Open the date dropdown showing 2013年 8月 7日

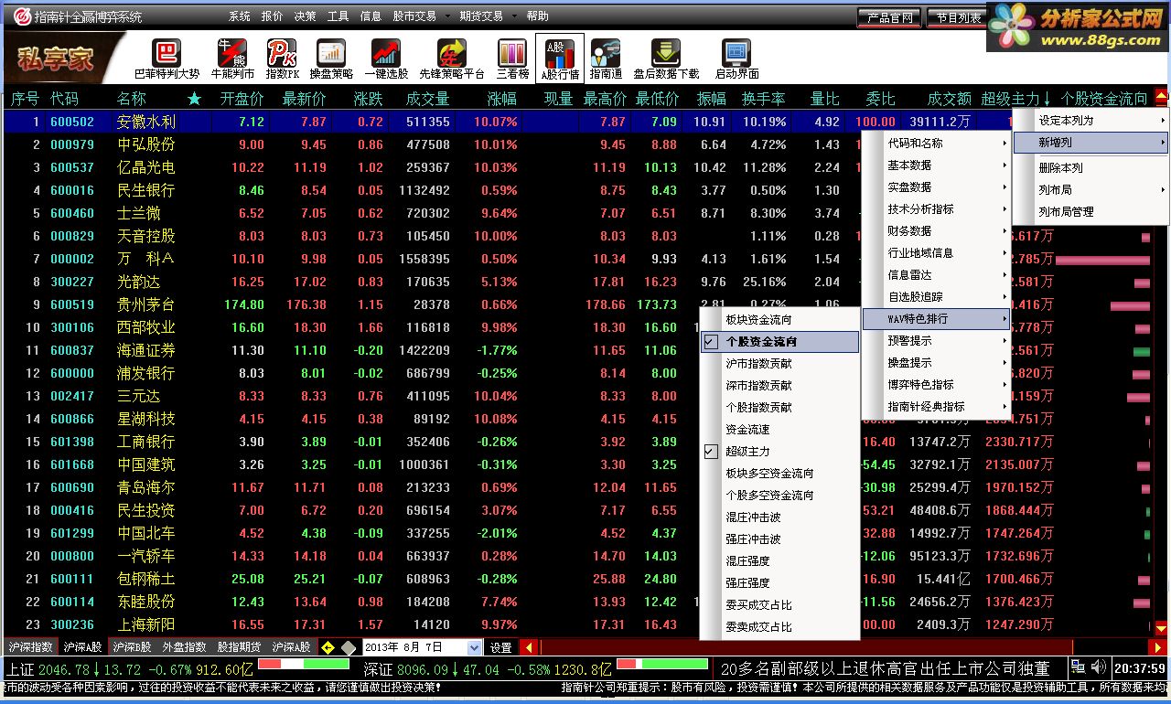point(474,647)
